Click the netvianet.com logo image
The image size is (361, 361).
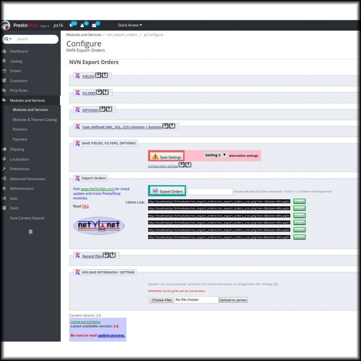(99, 226)
